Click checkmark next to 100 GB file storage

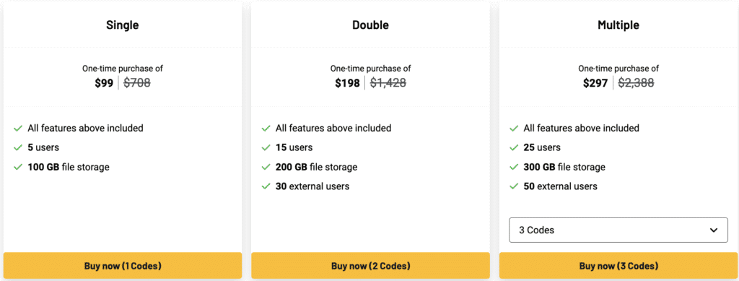tap(18, 167)
